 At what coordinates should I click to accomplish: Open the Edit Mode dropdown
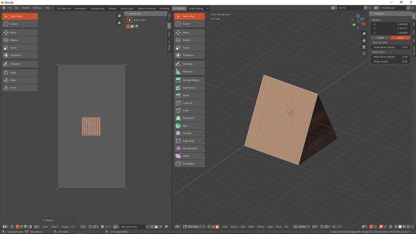click(194, 227)
